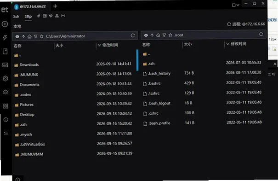The width and height of the screenshot is (278, 181).
Task: Select the .bash_history file in remote list
Action: [x=204, y=73]
